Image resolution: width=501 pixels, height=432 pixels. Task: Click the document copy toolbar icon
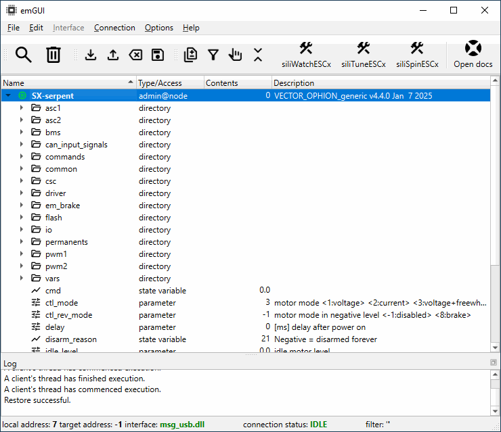190,55
